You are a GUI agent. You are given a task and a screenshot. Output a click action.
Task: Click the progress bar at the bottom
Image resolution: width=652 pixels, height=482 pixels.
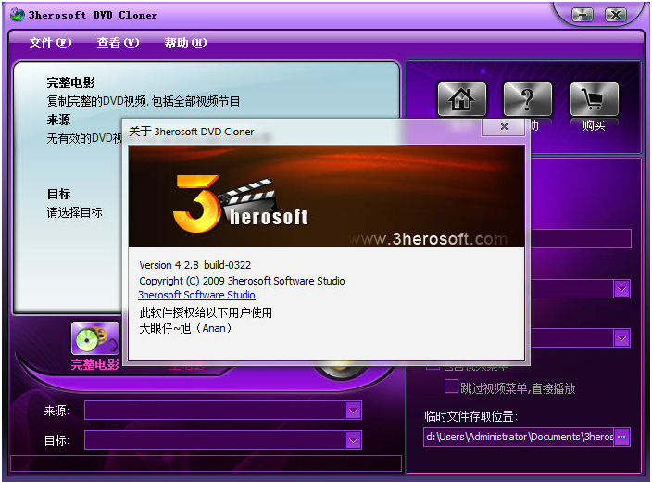click(206, 463)
